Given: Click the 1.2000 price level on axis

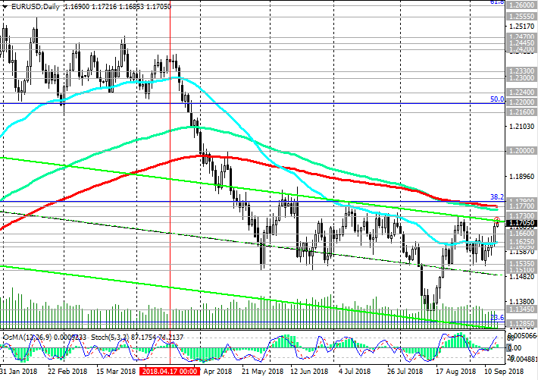Looking at the screenshot, I should [x=521, y=151].
